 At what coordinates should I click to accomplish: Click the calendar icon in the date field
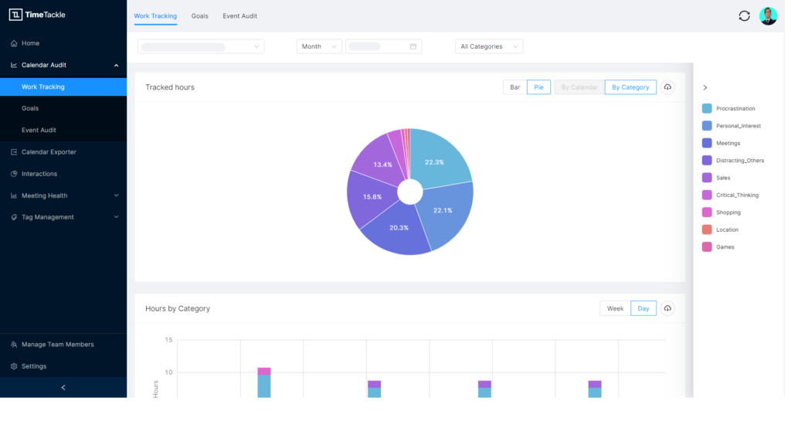point(413,46)
